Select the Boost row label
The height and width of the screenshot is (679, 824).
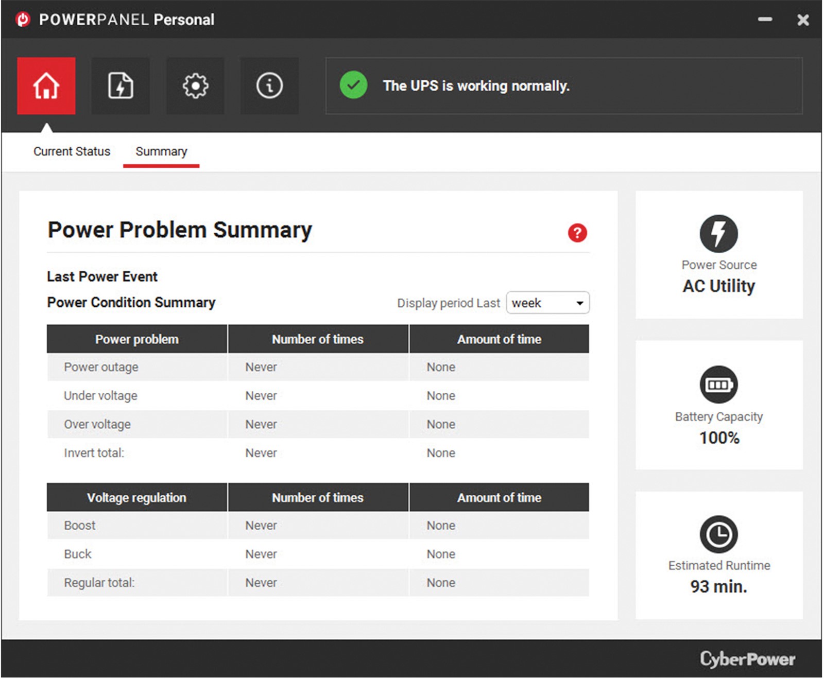coord(80,526)
